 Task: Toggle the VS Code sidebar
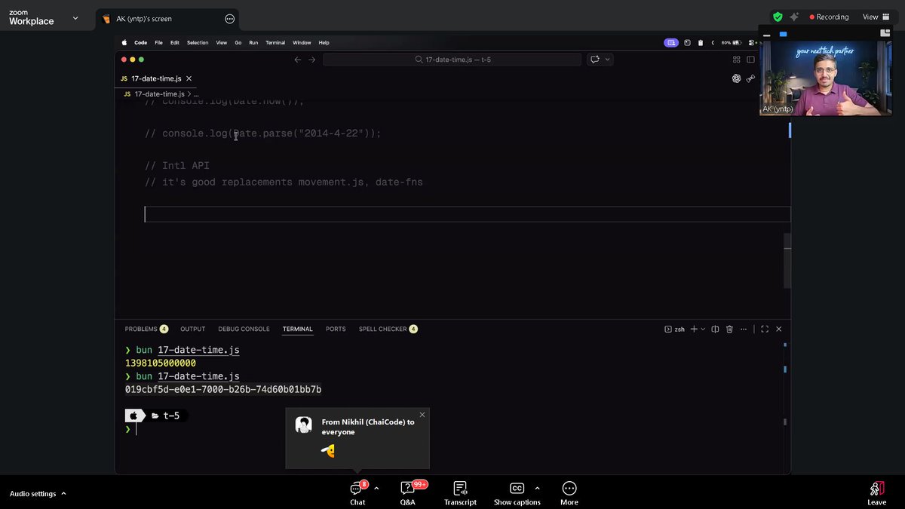pos(751,60)
